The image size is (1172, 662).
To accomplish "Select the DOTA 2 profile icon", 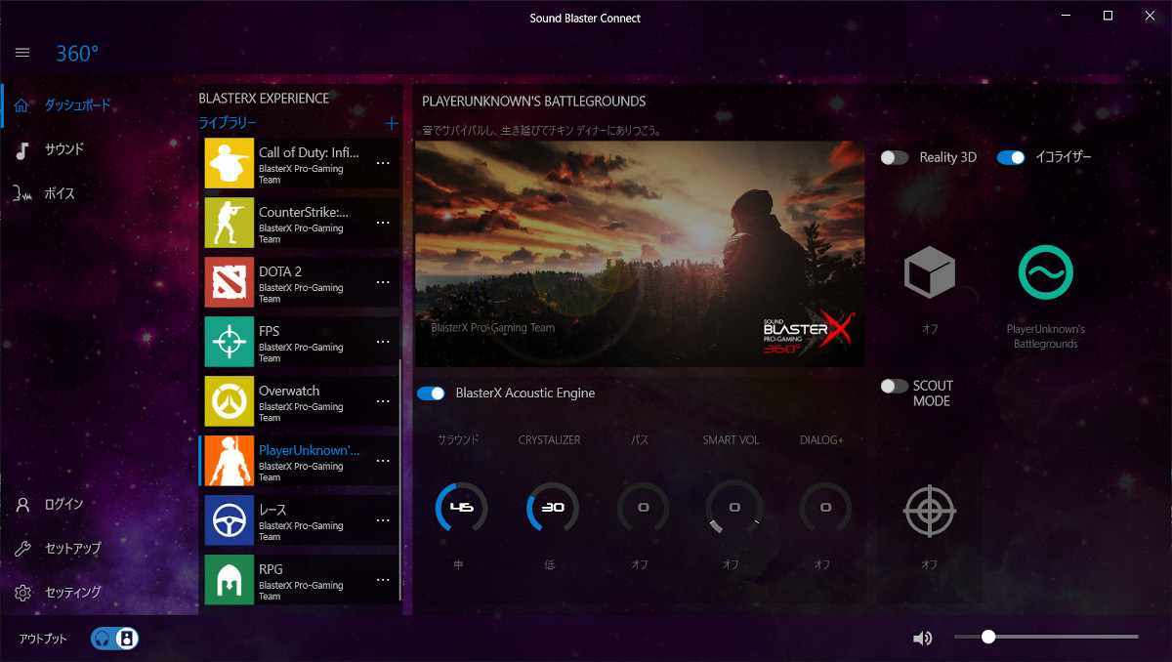I will 230,282.
